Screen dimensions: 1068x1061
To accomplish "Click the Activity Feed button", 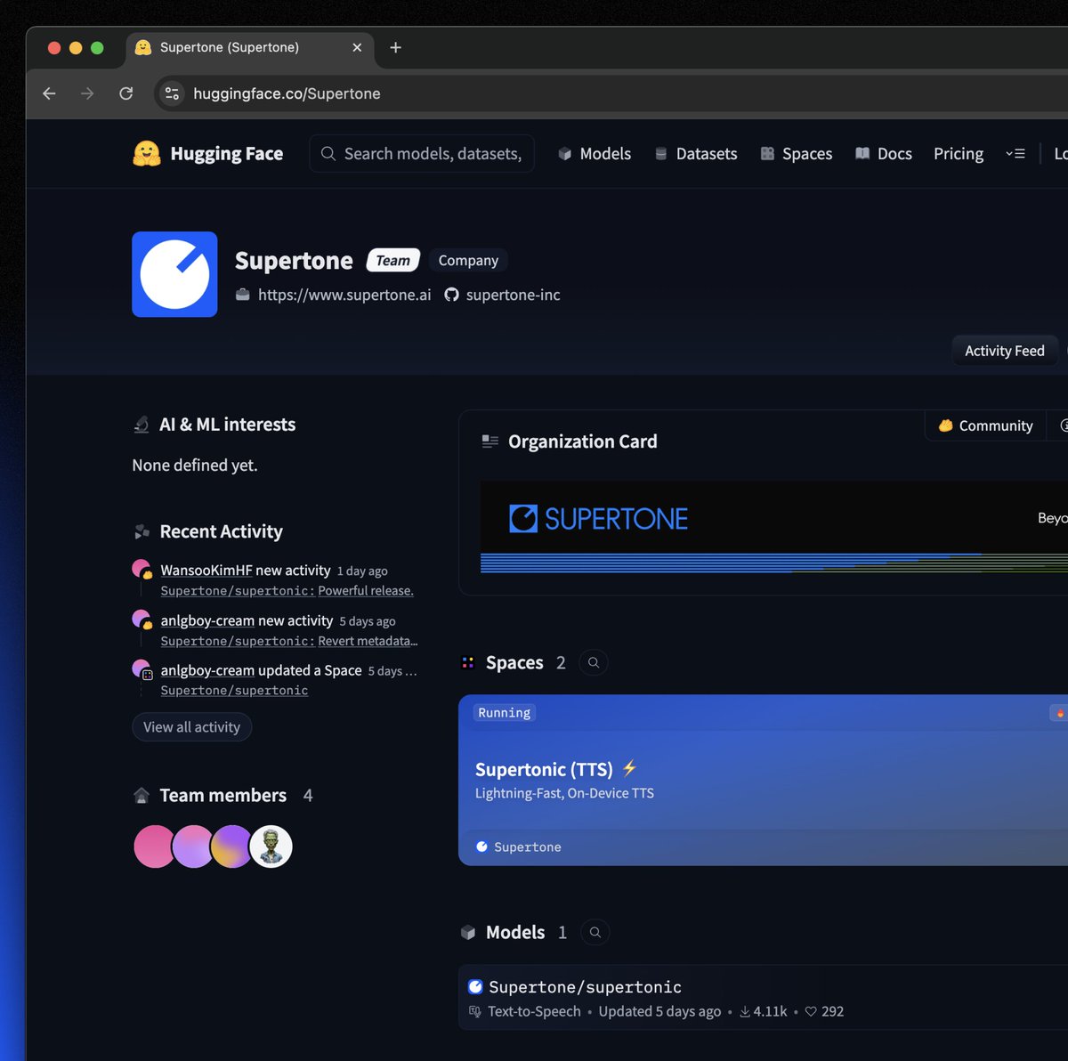I will pos(1005,351).
